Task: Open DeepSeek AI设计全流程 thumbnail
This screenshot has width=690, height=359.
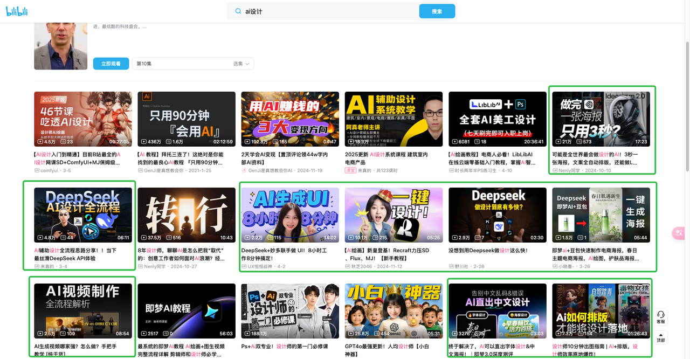Action: (83, 215)
